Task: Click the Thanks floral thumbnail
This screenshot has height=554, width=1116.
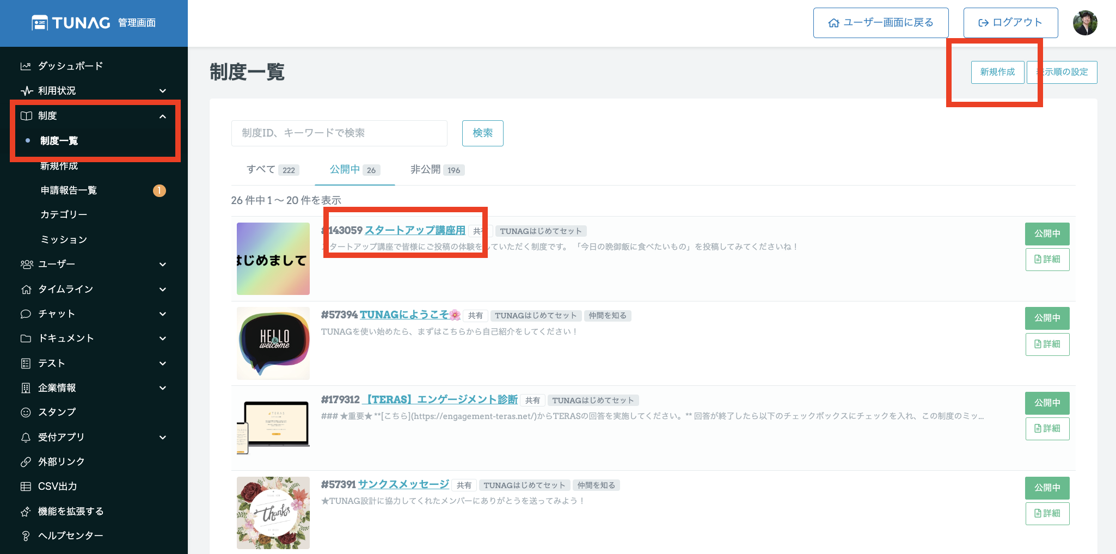Action: [x=273, y=513]
